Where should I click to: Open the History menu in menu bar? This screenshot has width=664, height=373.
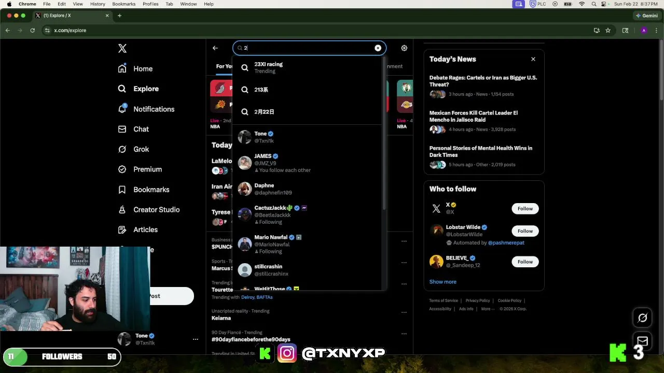pyautogui.click(x=98, y=4)
